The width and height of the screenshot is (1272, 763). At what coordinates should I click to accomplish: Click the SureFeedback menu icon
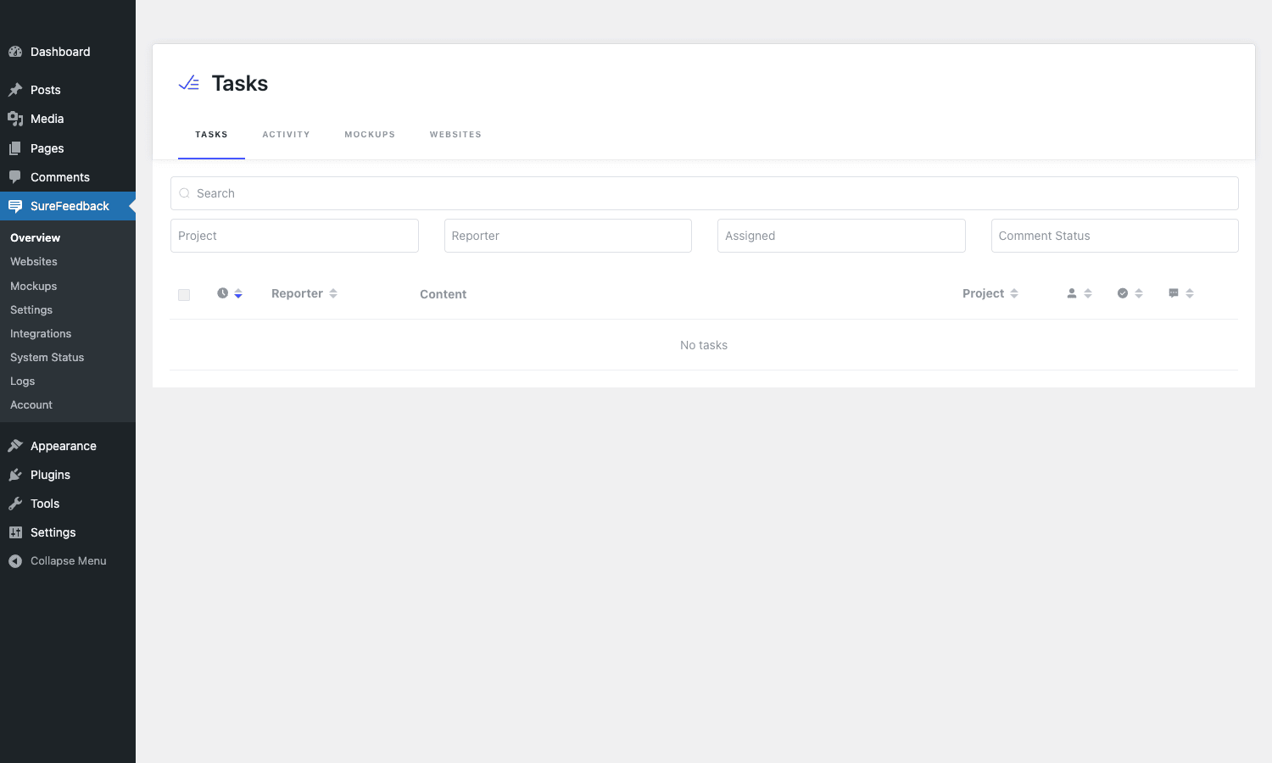pos(15,206)
